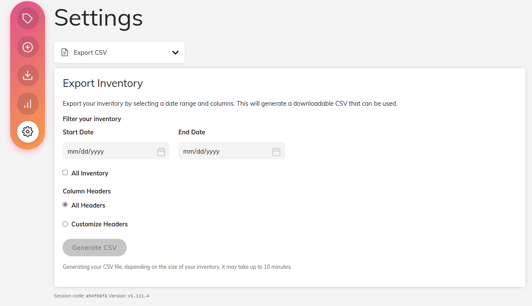Click the session code a94fb8f8 text
The image size is (532, 306).
96,296
